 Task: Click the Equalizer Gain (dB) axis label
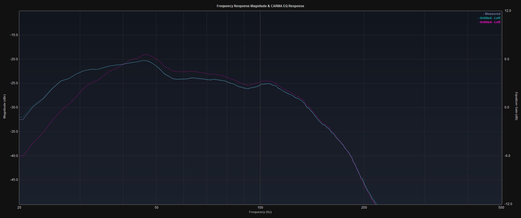click(517, 106)
